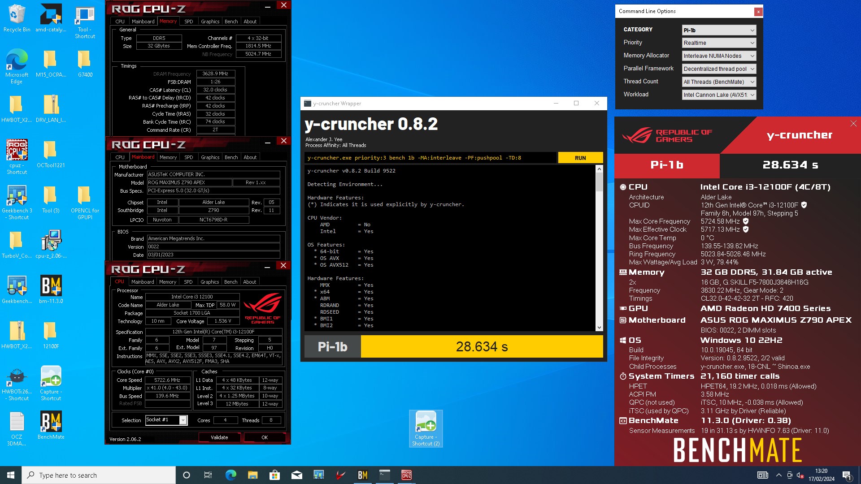Open the OCZ 3DMA text file
Viewport: 861px width, 484px height.
pos(17,428)
